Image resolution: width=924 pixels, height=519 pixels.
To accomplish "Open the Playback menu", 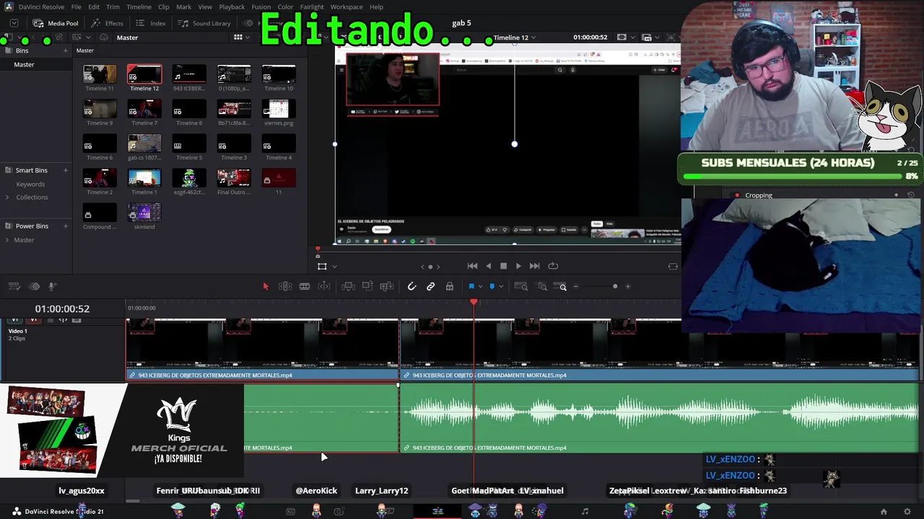I will pyautogui.click(x=232, y=6).
